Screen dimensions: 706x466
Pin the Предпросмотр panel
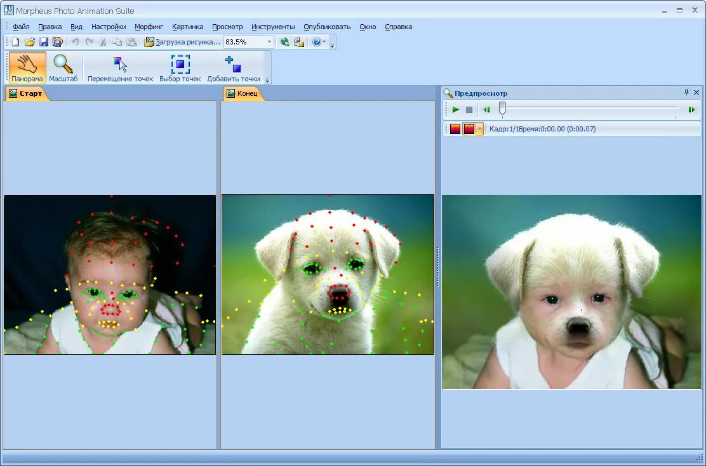[687, 92]
